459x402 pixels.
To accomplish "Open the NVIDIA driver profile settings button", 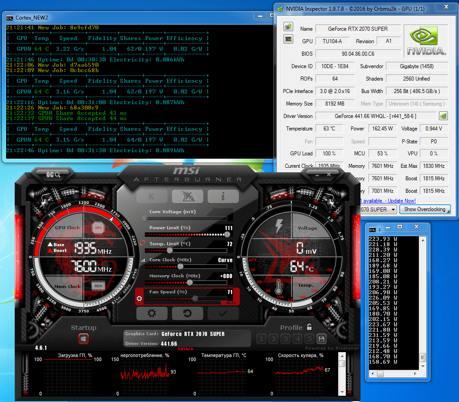I will click(443, 116).
